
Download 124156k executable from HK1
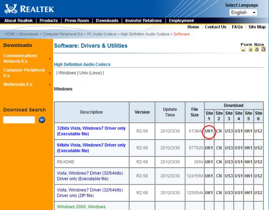tap(248, 176)
